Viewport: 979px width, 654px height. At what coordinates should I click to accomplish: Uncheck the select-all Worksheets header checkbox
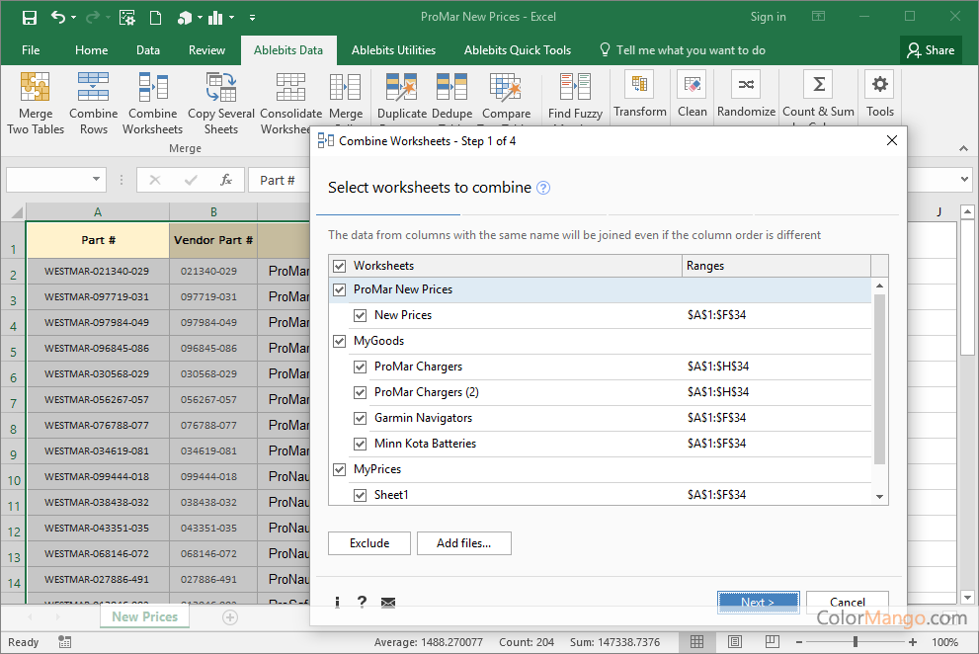tap(340, 266)
